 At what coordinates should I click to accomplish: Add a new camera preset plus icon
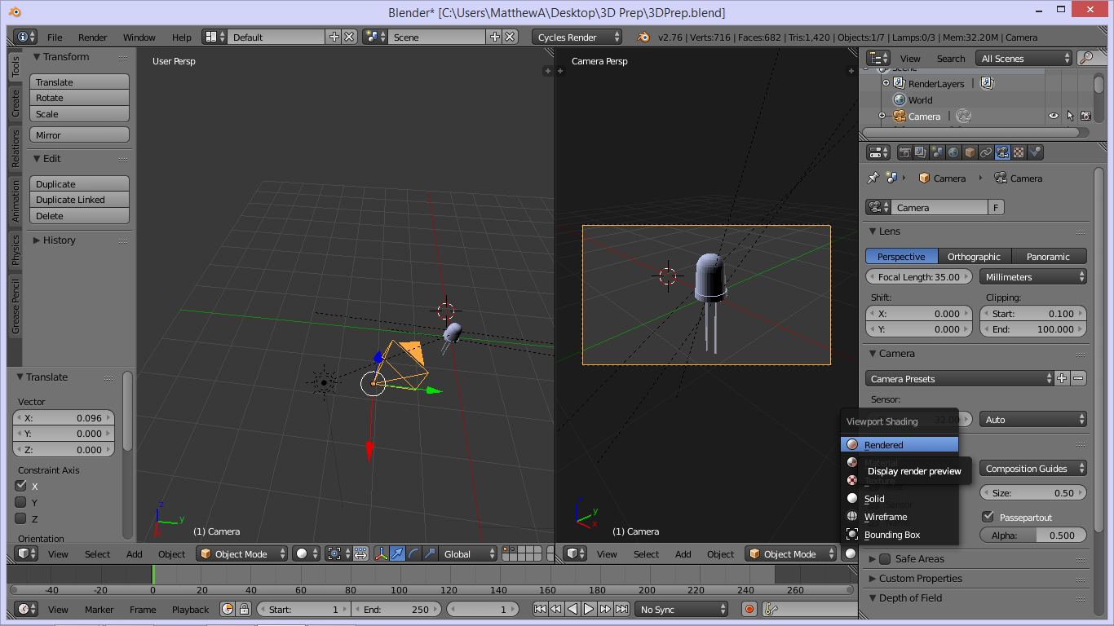[1062, 378]
